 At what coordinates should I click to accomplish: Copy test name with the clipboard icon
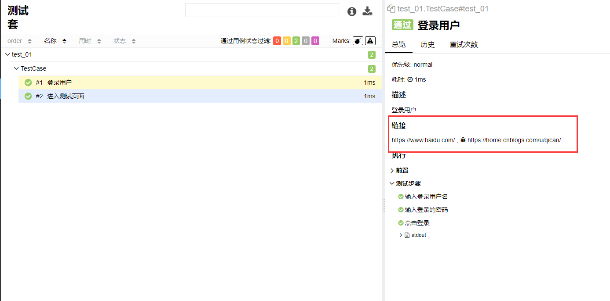click(391, 8)
